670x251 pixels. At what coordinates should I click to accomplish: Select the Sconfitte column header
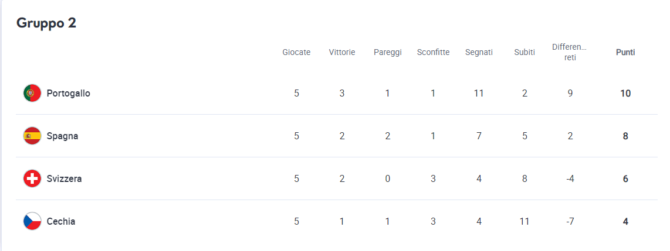pyautogui.click(x=434, y=53)
